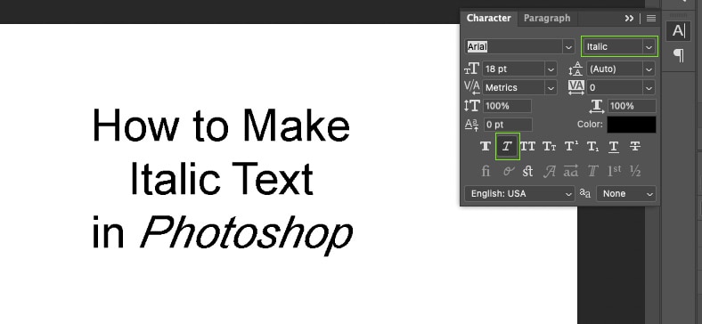Toggle the All Caps button
Viewport: 702px width, 324px height.
click(528, 146)
